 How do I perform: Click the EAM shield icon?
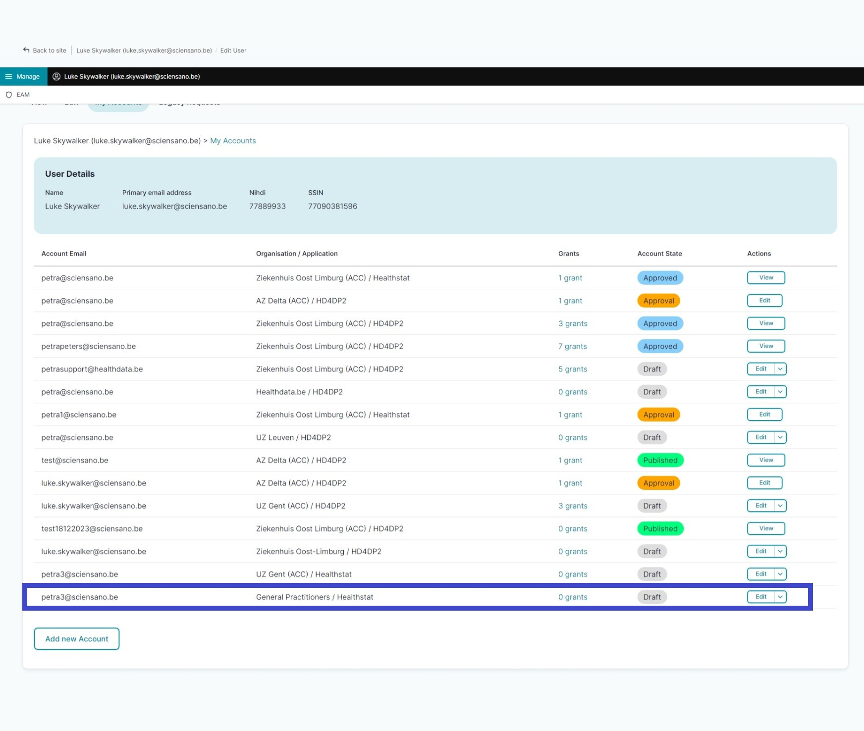click(8, 95)
